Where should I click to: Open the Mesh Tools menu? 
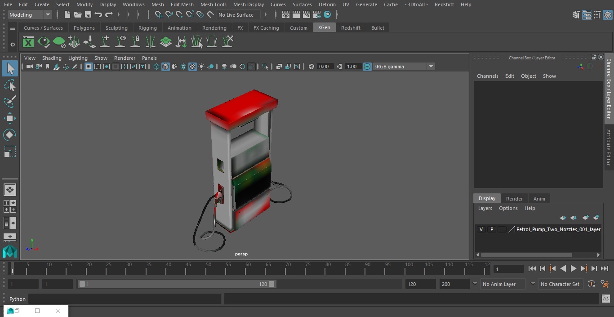pos(213,4)
